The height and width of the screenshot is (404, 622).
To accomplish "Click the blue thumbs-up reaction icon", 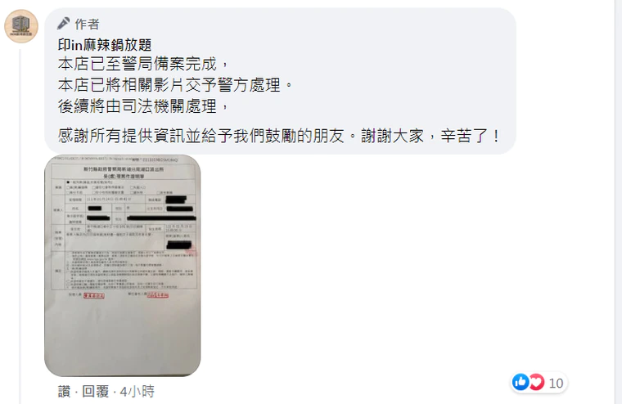I will (x=521, y=382).
